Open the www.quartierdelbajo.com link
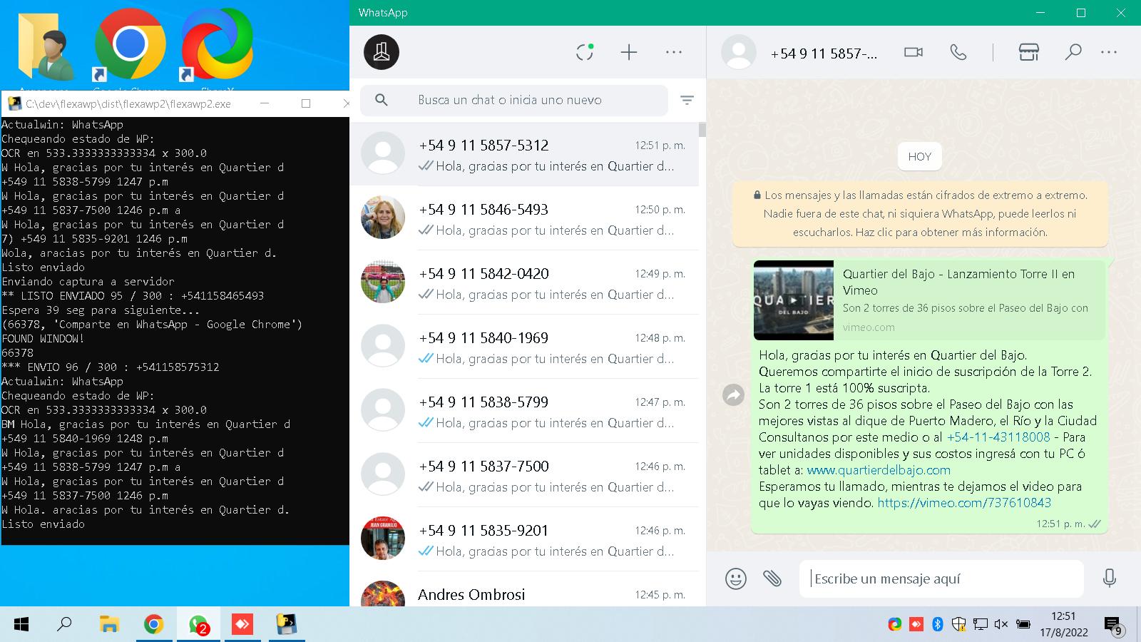This screenshot has height=642, width=1141. pos(879,470)
